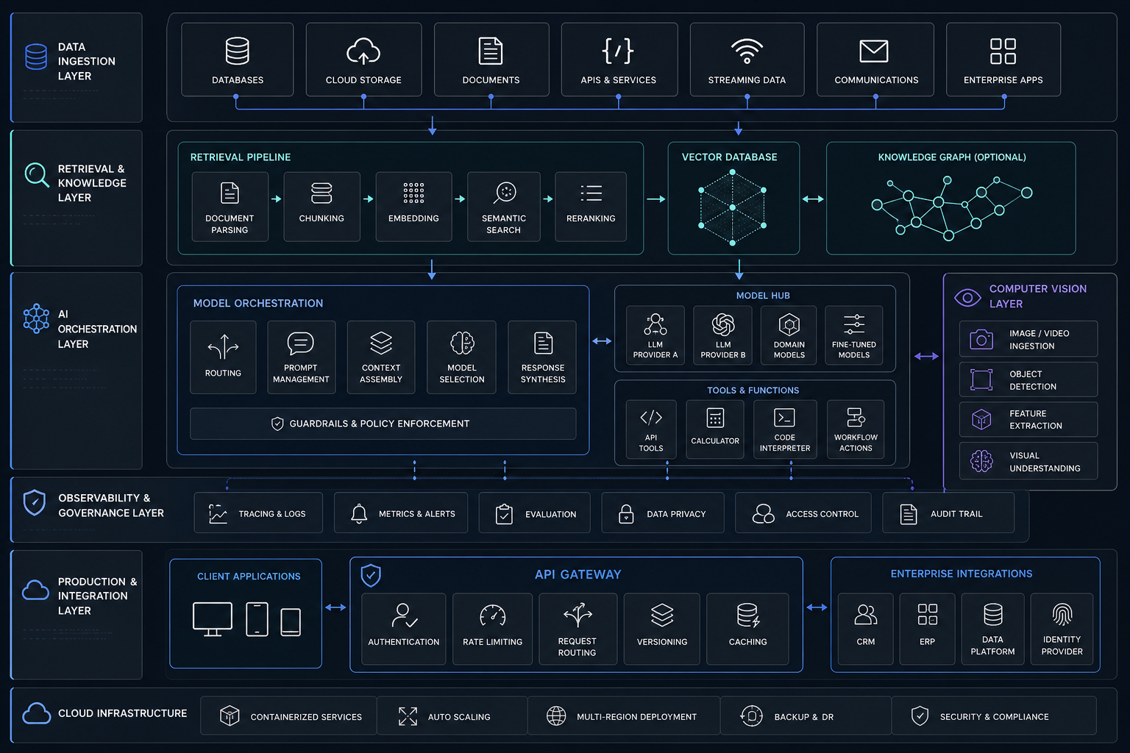Click the Domain Models hexagon icon
Screen dimensions: 1130x753
pyautogui.click(x=789, y=324)
